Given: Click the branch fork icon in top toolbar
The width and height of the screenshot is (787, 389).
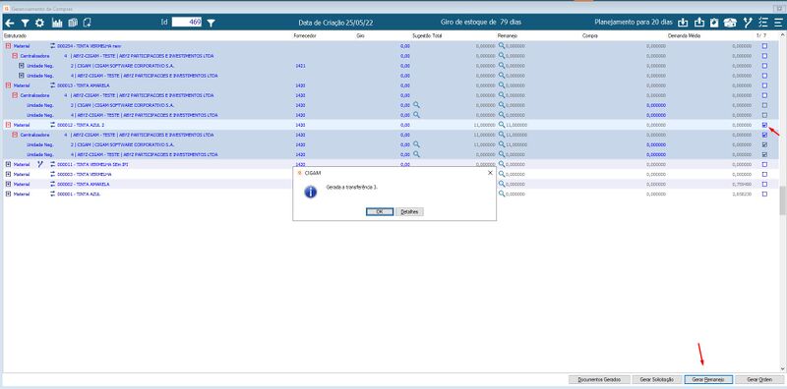Looking at the screenshot, I should click(x=748, y=23).
